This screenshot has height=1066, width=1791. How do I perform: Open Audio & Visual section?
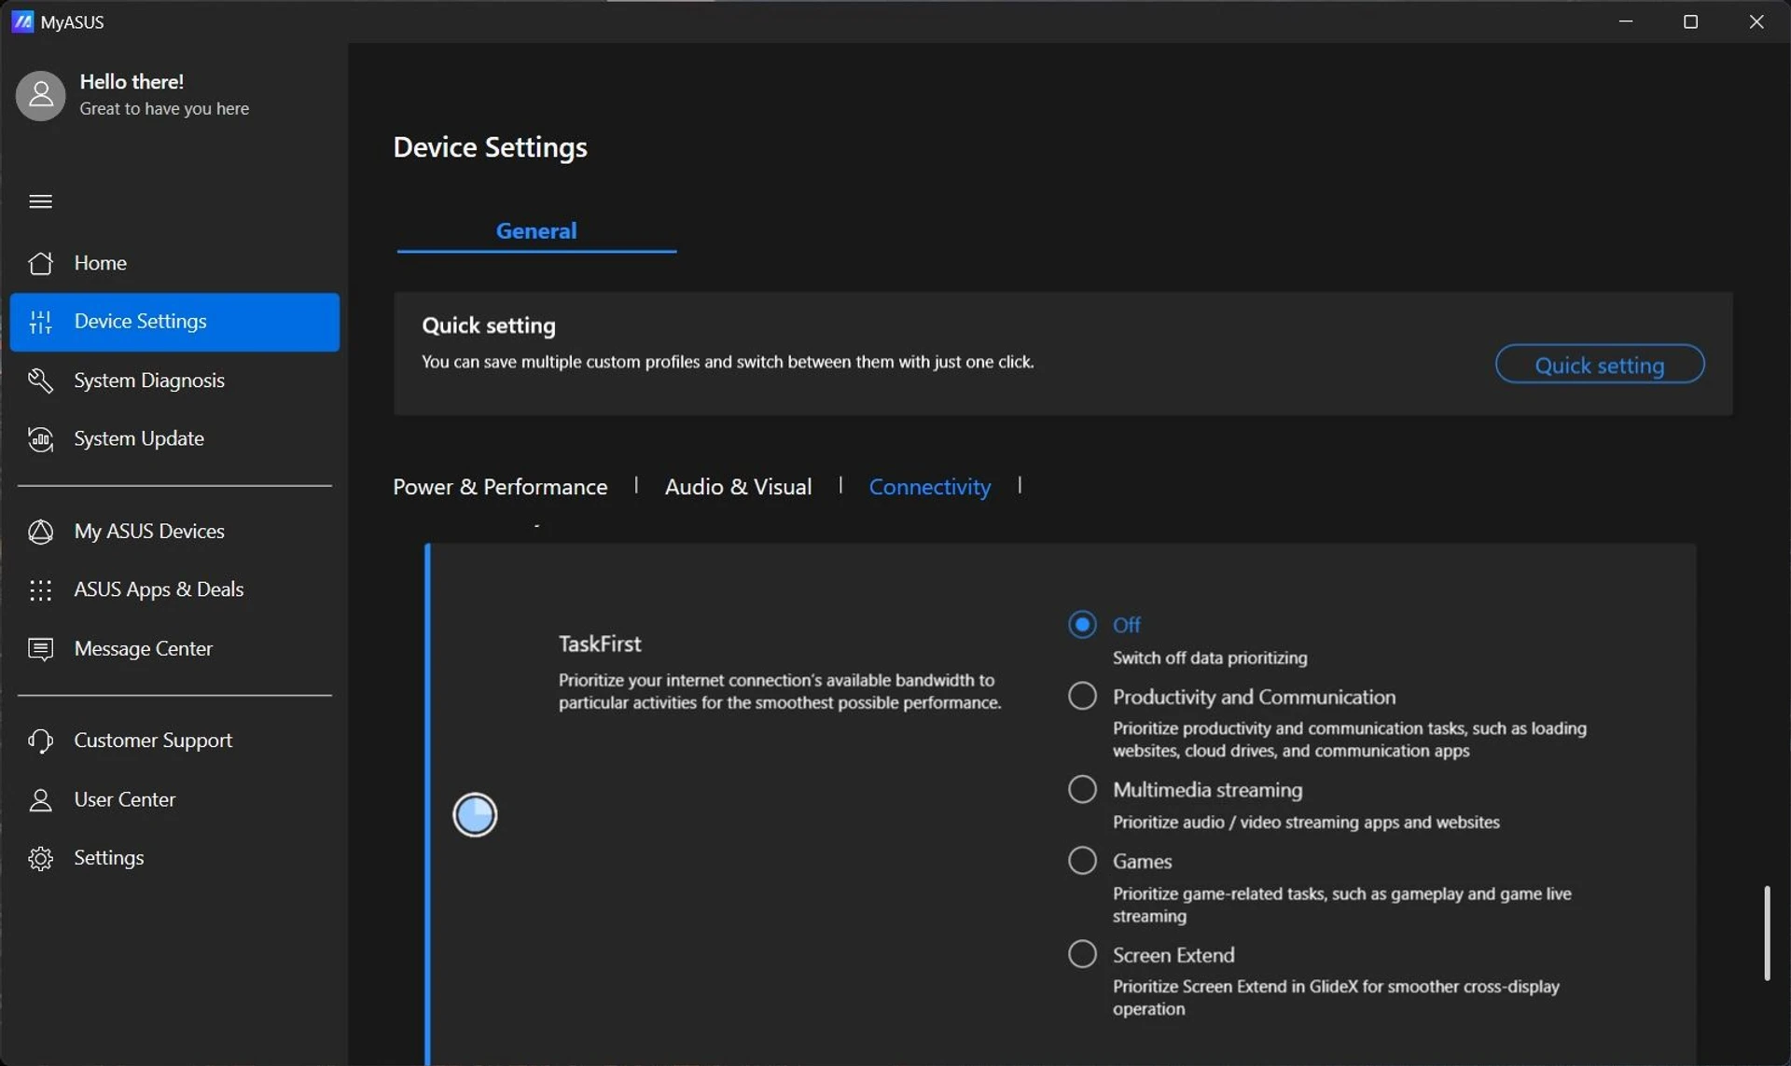coord(738,487)
